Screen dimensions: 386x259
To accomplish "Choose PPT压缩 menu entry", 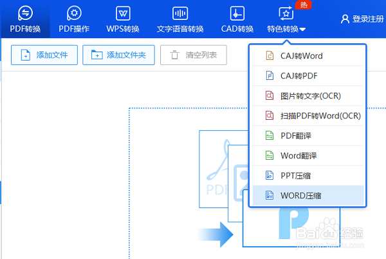I will (x=308, y=175).
